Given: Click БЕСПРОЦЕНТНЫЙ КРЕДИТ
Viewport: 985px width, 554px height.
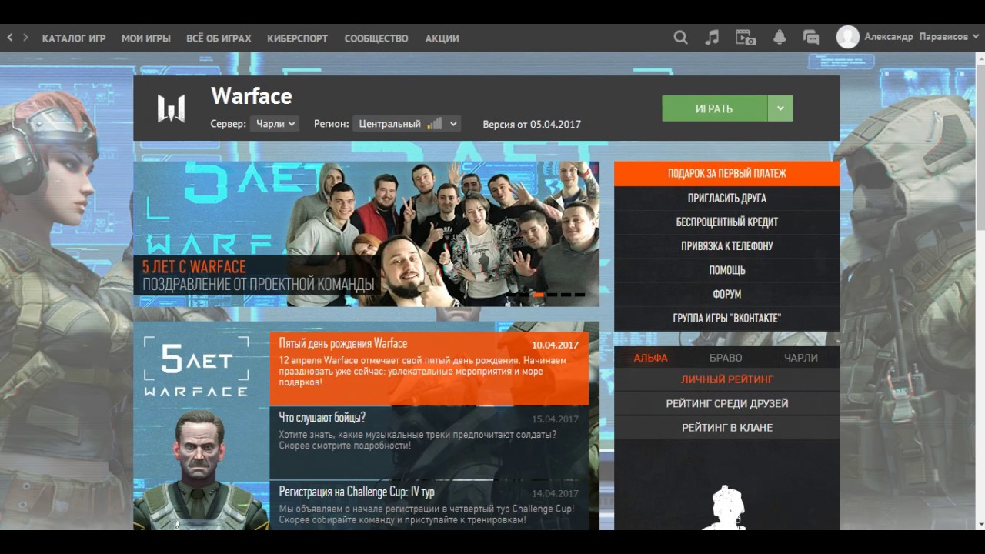Looking at the screenshot, I should 726,222.
